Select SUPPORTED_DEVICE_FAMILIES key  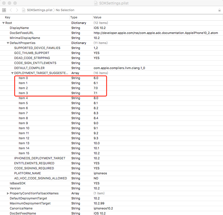[37, 48]
